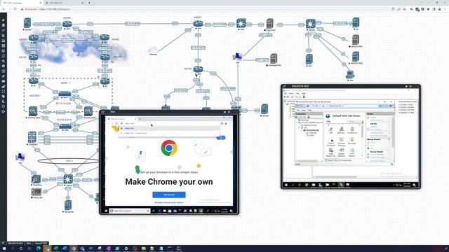Click Type here to search box in Win console
Image resolution: width=449 pixels, height=252 pixels.
point(130,211)
